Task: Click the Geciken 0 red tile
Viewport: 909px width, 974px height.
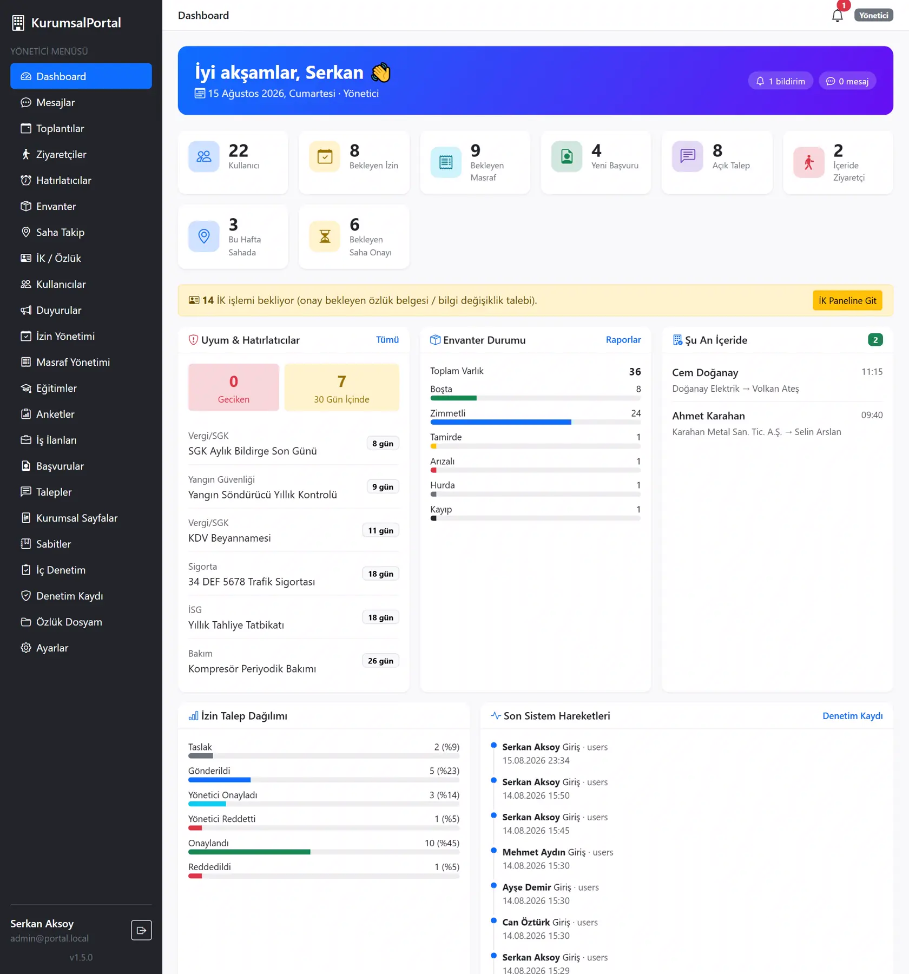Action: click(x=234, y=387)
